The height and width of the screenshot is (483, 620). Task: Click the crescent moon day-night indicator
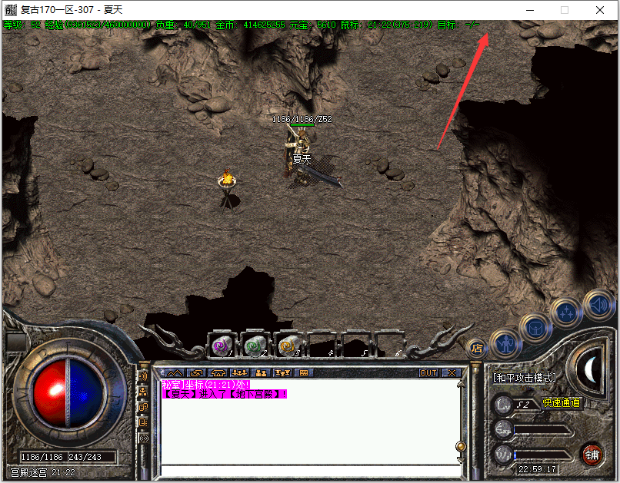click(589, 370)
